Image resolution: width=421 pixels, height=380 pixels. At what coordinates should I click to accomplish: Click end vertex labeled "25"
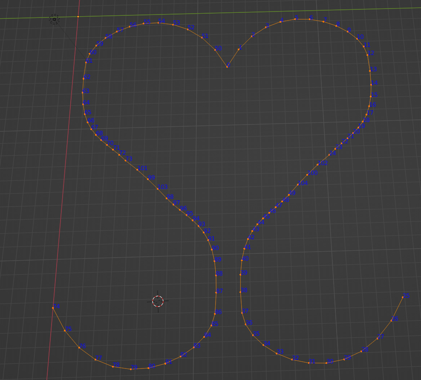403,297
